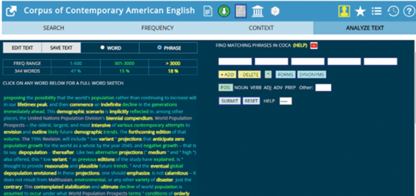The image size is (416, 196).
Task: Select the PHRASE radio button
Action: tap(159, 48)
